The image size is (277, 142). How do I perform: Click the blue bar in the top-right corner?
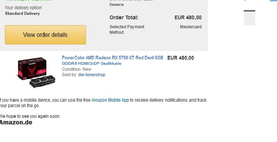pos(273,1)
